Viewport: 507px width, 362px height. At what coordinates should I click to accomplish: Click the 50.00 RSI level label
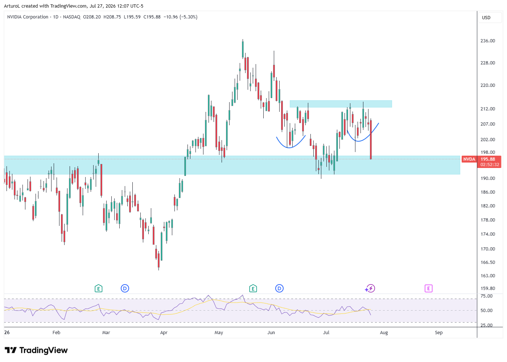coord(487,311)
